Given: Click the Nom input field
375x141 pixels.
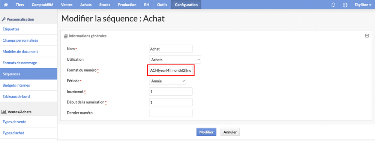Looking at the screenshot, I should [x=171, y=49].
